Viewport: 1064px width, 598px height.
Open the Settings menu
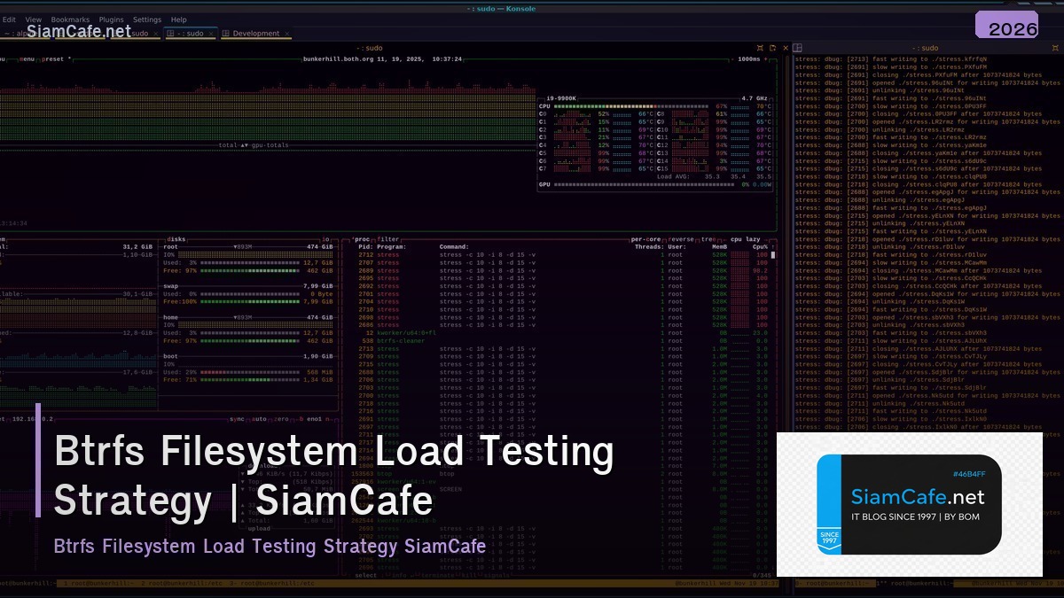pyautogui.click(x=147, y=19)
